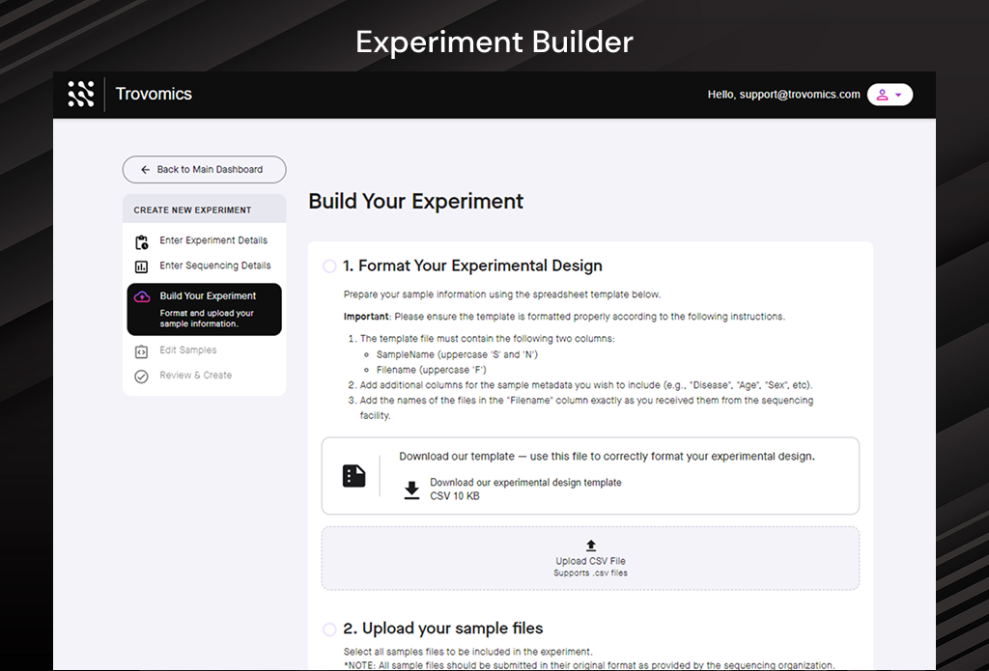Click the Trovomics logo icon in the header
989x671 pixels.
pyautogui.click(x=81, y=94)
